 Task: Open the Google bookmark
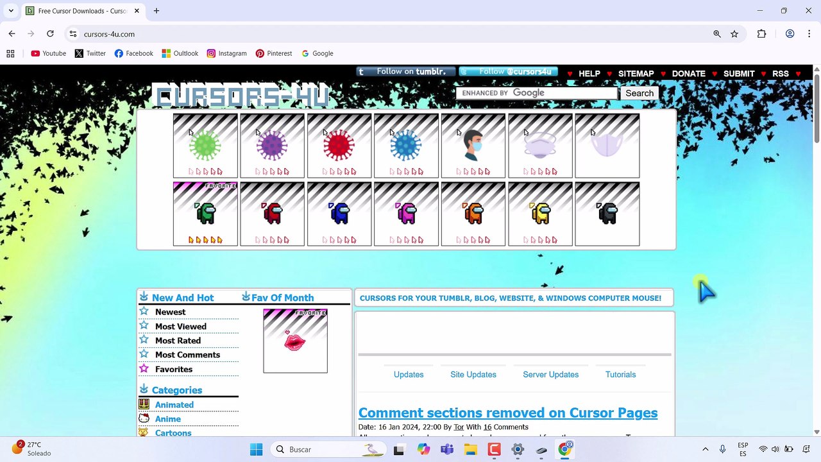(x=317, y=53)
